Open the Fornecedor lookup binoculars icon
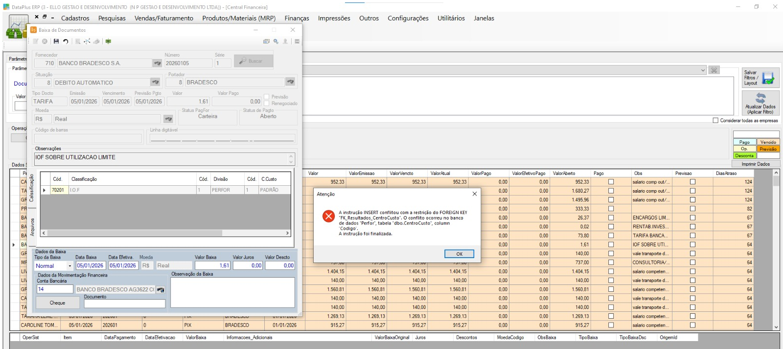 point(157,63)
